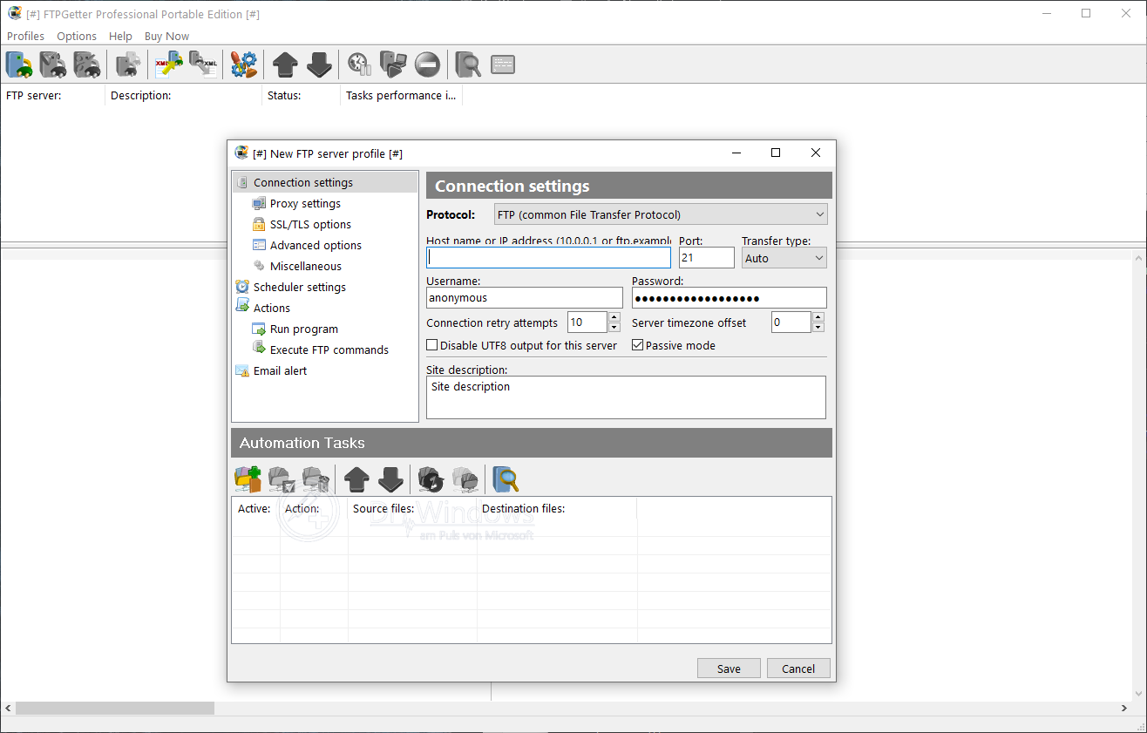
Task: Increase connection retry attempts
Action: (x=615, y=317)
